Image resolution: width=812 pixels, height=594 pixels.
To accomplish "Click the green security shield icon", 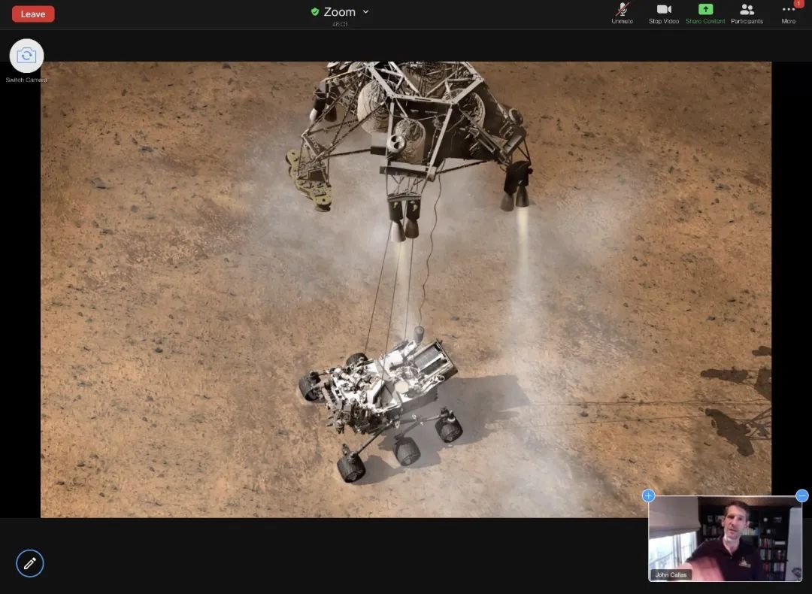I will click(315, 12).
